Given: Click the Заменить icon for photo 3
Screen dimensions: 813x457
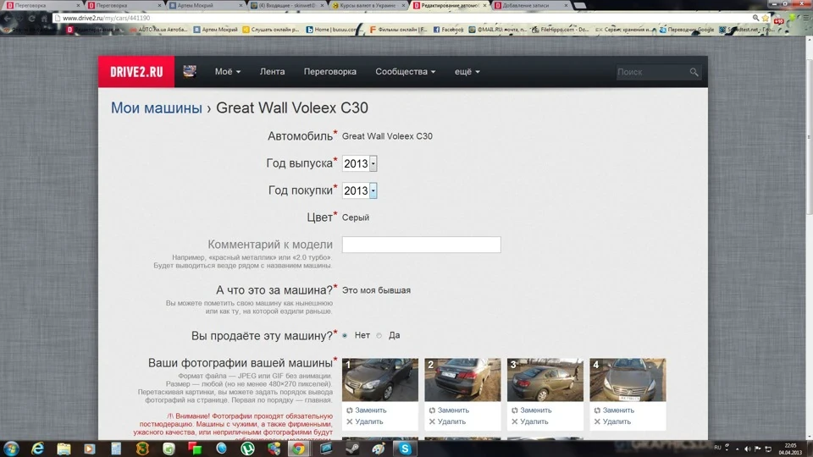Looking at the screenshot, I should 514,410.
